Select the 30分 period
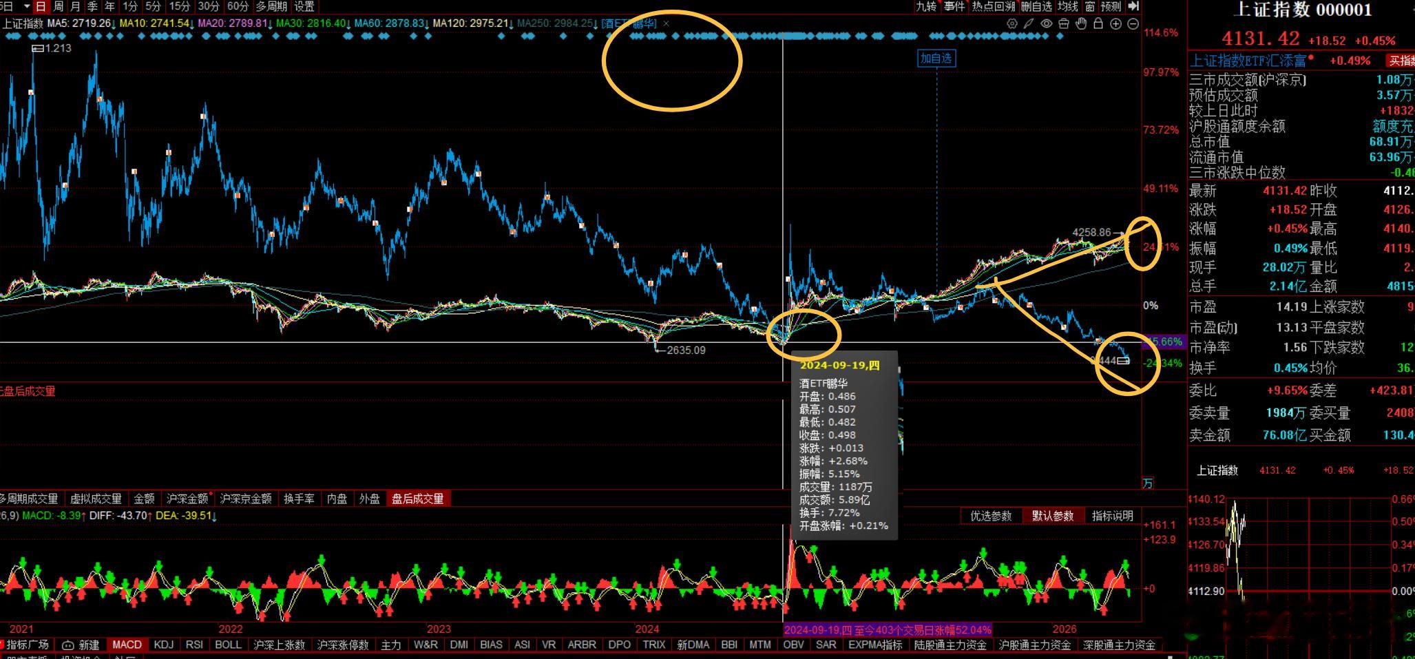The image size is (1415, 659). pyautogui.click(x=209, y=6)
